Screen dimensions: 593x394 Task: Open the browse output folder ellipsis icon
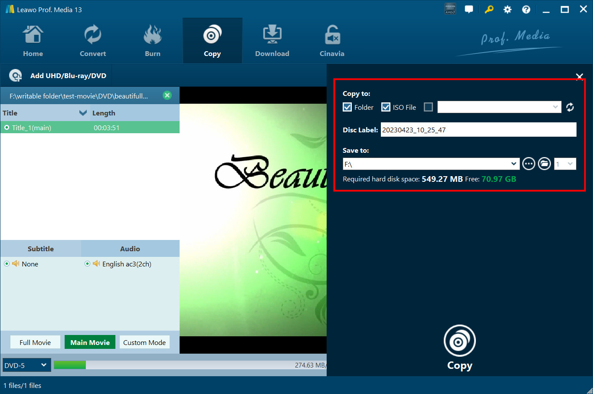pos(528,164)
